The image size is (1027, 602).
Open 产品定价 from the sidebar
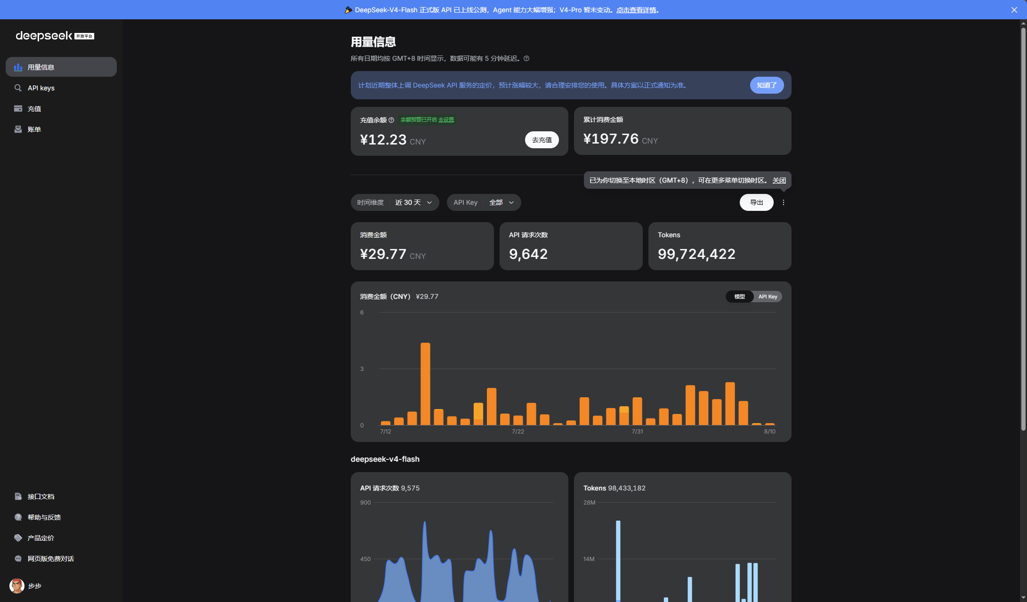(x=61, y=538)
